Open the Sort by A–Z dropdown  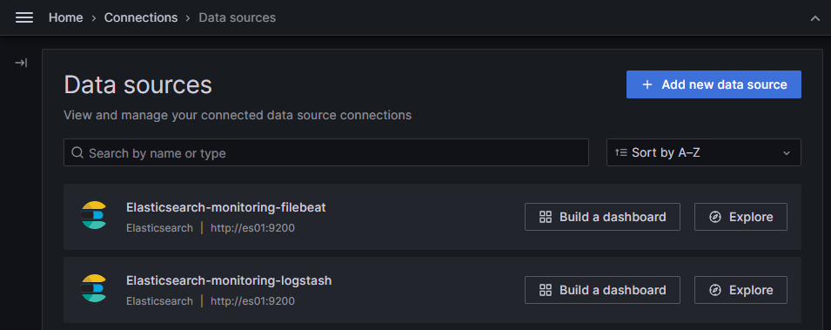click(x=703, y=152)
